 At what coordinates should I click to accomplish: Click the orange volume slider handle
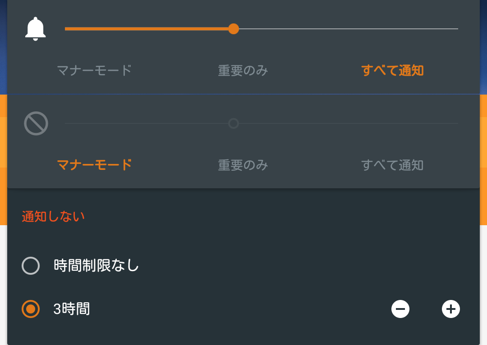click(234, 29)
